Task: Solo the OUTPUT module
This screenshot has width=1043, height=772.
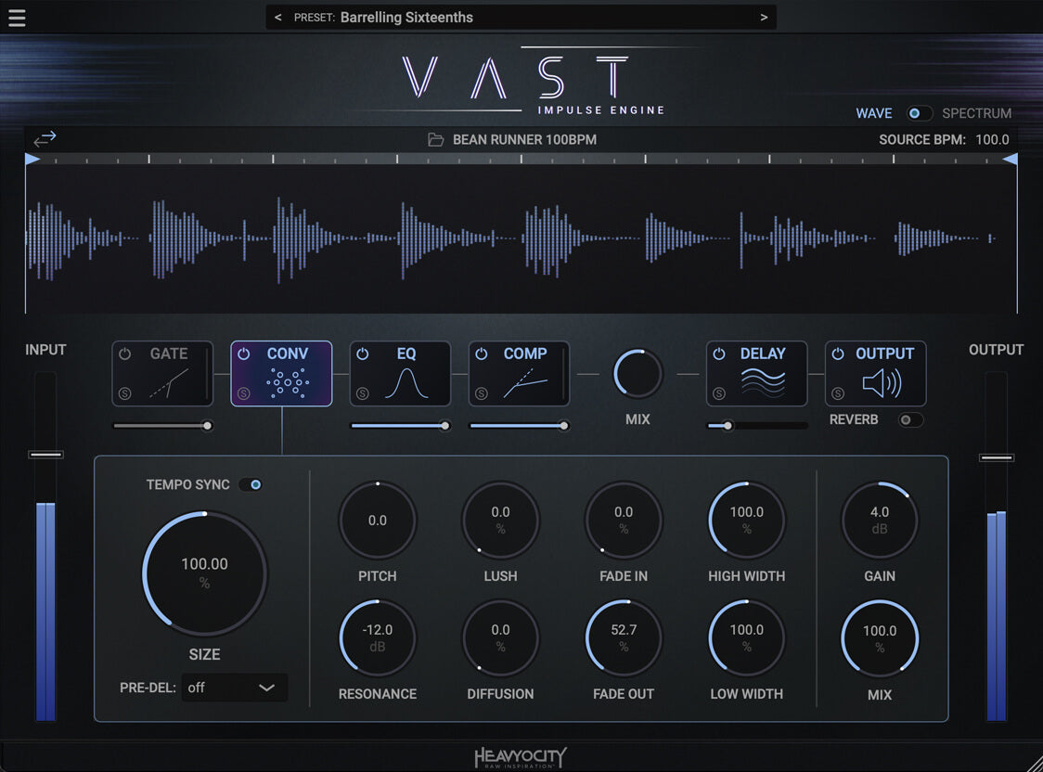Action: tap(838, 393)
